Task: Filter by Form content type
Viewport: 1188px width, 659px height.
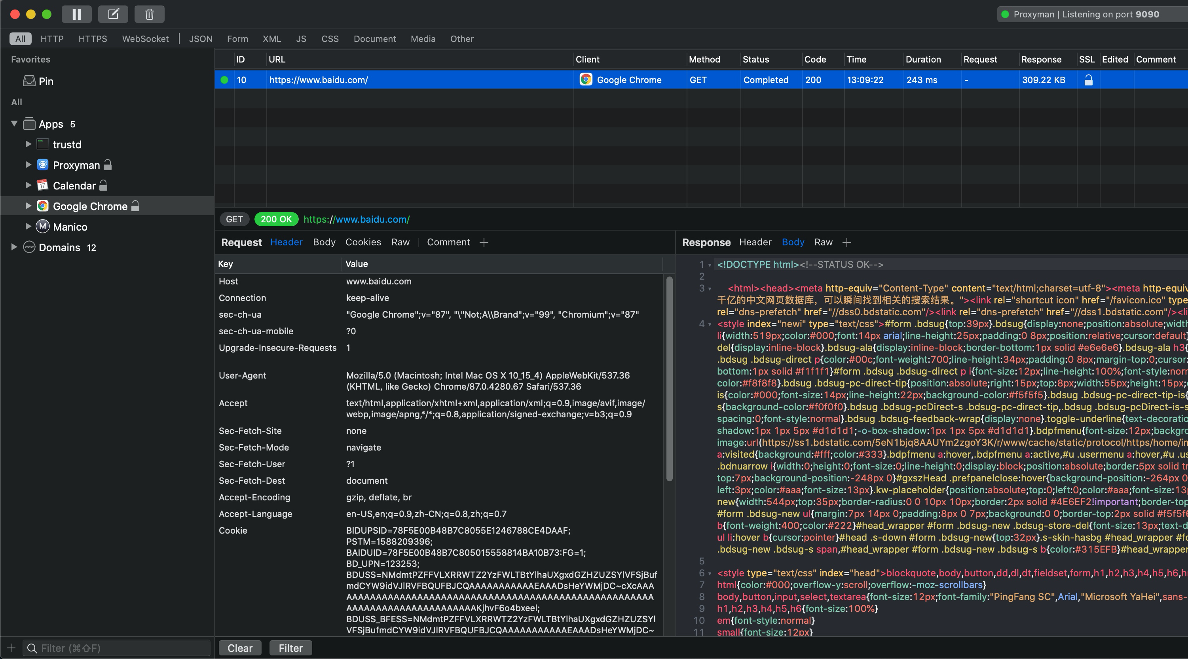Action: click(237, 39)
